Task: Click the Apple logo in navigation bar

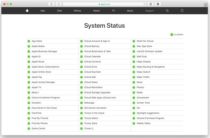Action: 27,11
